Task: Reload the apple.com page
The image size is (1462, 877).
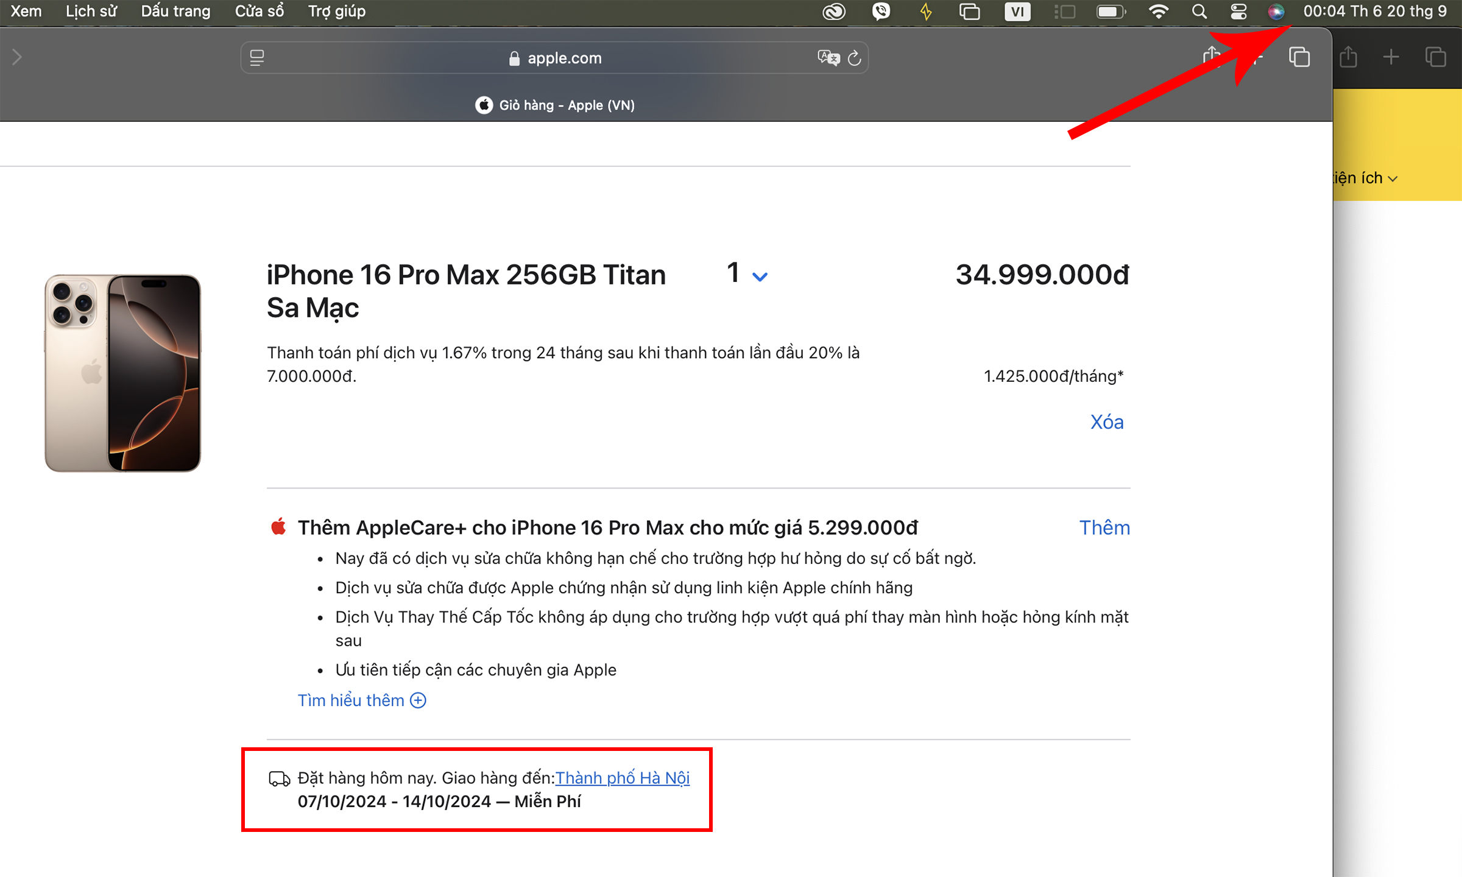Action: point(855,58)
